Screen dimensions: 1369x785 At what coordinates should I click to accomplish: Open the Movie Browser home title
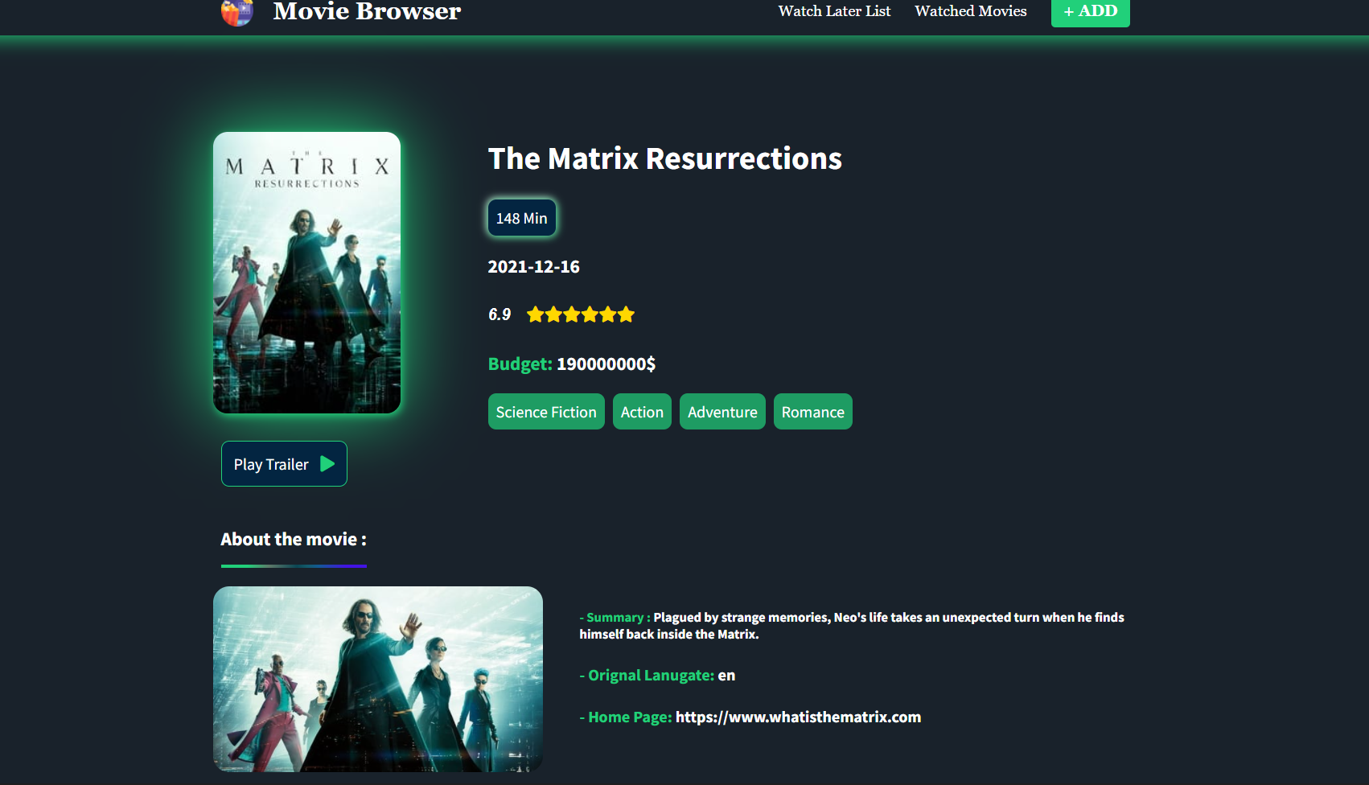point(367,11)
